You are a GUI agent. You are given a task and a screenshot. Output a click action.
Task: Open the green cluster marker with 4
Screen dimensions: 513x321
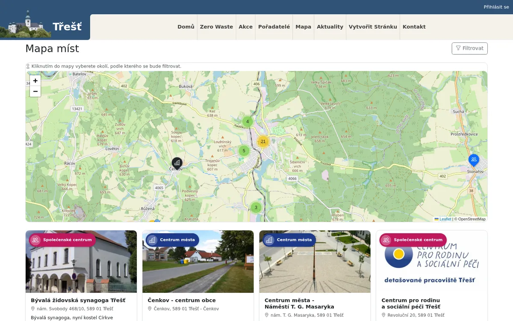[248, 122]
